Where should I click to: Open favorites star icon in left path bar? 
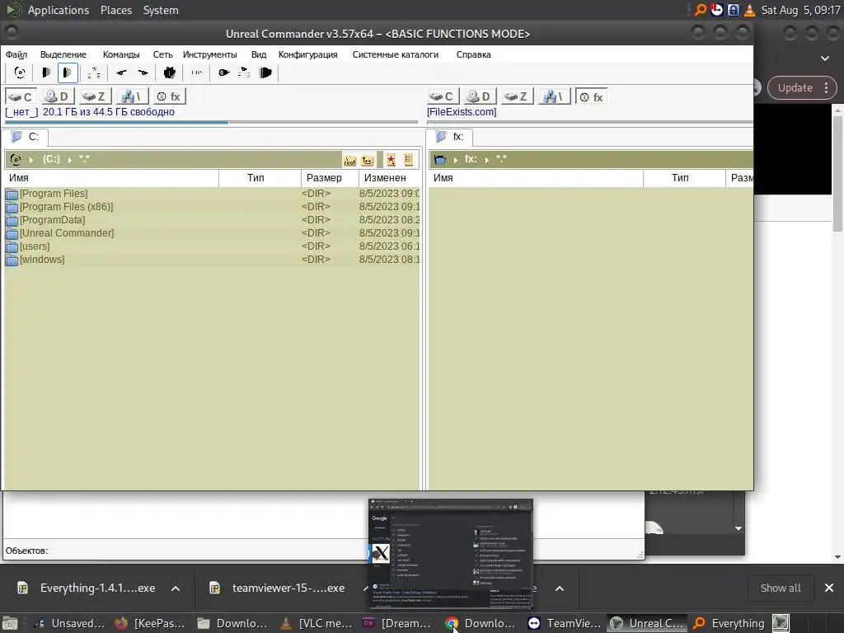pyautogui.click(x=392, y=160)
